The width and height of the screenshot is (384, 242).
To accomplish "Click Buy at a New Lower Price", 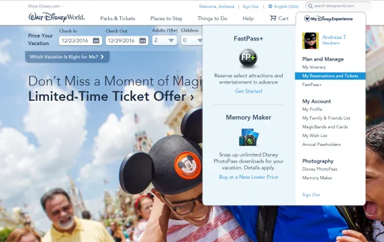I will [x=248, y=177].
